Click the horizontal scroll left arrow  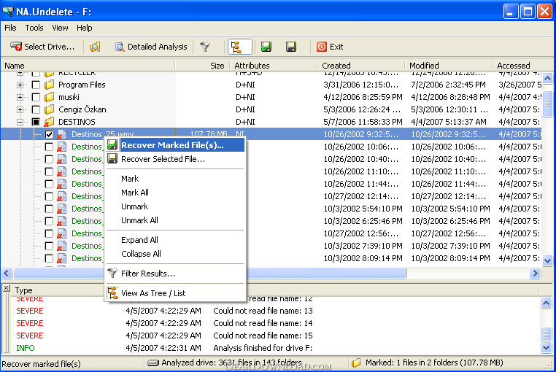click(7, 273)
